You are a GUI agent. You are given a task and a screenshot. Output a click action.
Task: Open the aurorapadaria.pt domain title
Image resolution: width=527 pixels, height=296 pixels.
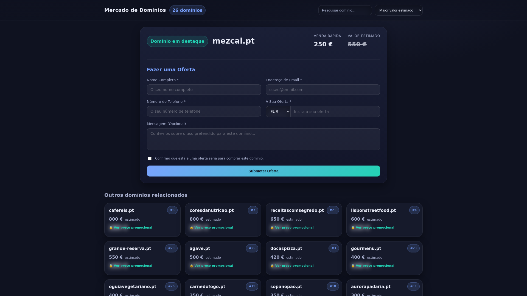(371, 287)
